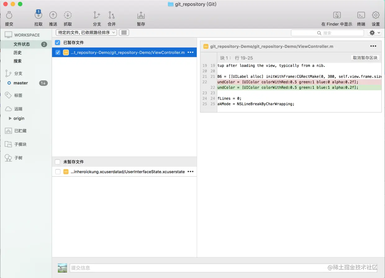
Task: Click the stashes (已贮藏) sidebar icon
Action: [8, 131]
